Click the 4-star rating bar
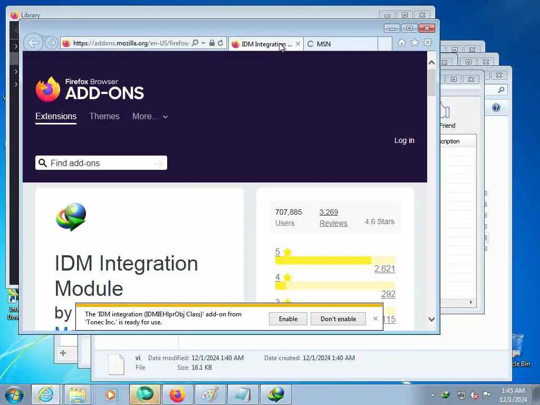Image resolution: width=540 pixels, height=405 pixels. [335, 285]
